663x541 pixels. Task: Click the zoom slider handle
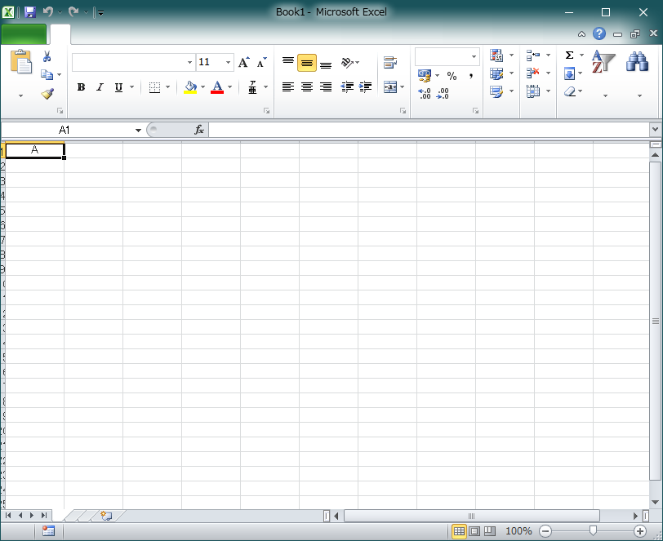click(x=594, y=531)
